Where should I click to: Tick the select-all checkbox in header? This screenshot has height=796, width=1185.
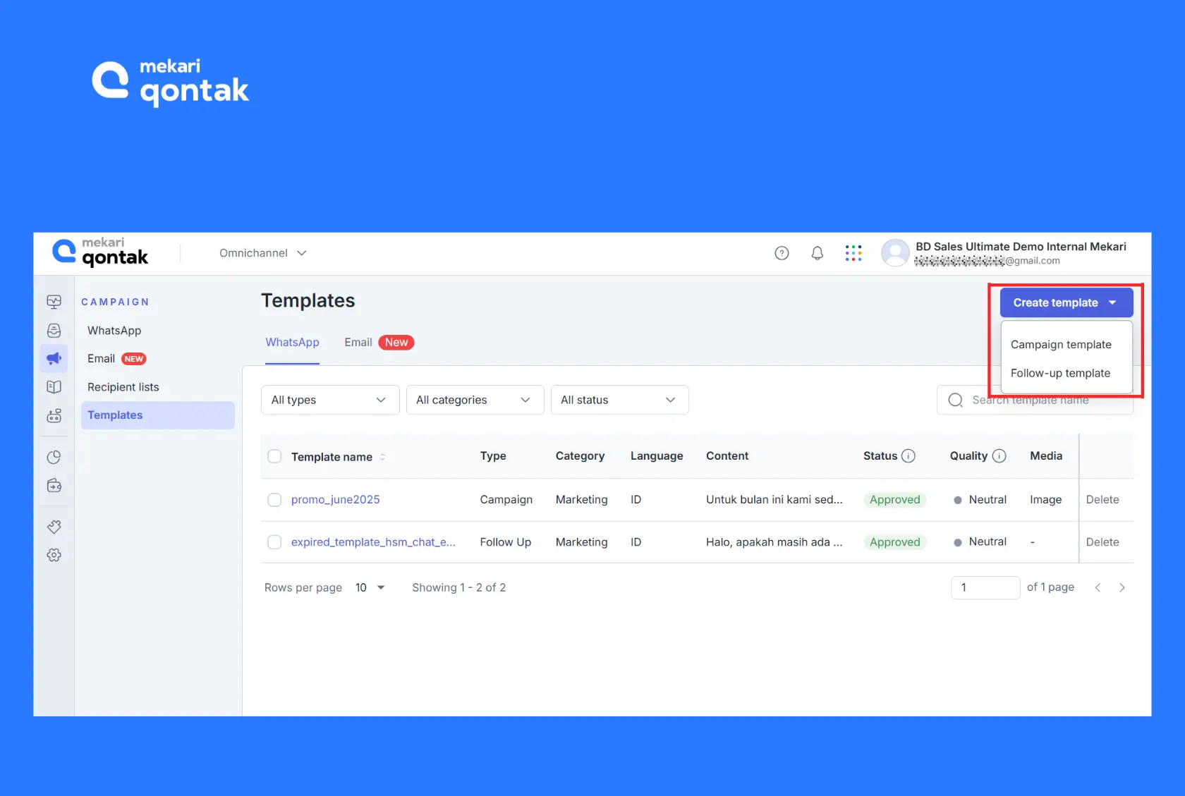tap(274, 457)
